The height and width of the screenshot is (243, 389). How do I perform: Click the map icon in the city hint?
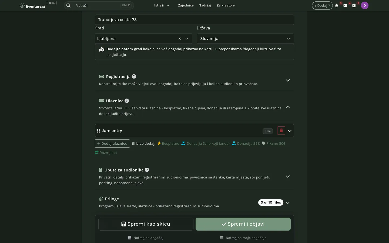coord(102,49)
